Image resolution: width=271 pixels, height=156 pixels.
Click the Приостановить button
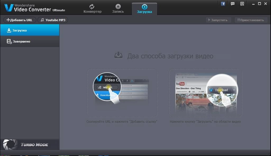(251, 20)
